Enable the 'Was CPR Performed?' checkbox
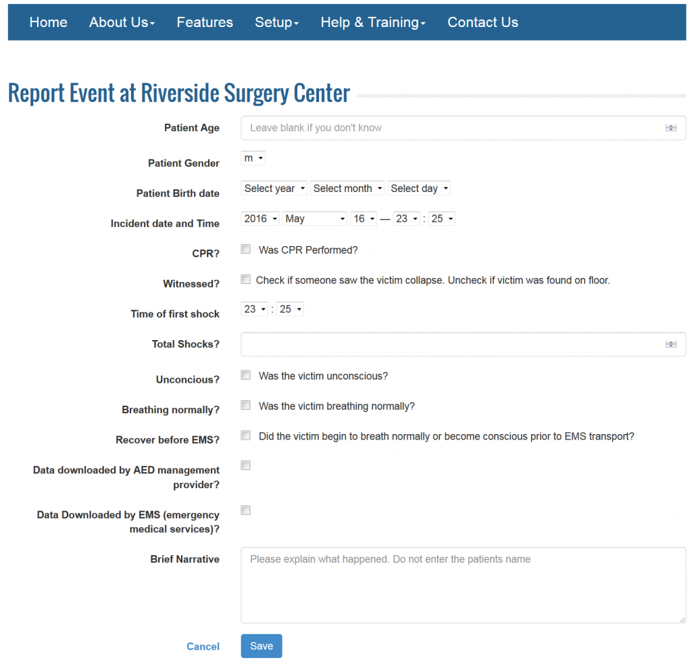This screenshot has height=666, width=692. click(245, 249)
